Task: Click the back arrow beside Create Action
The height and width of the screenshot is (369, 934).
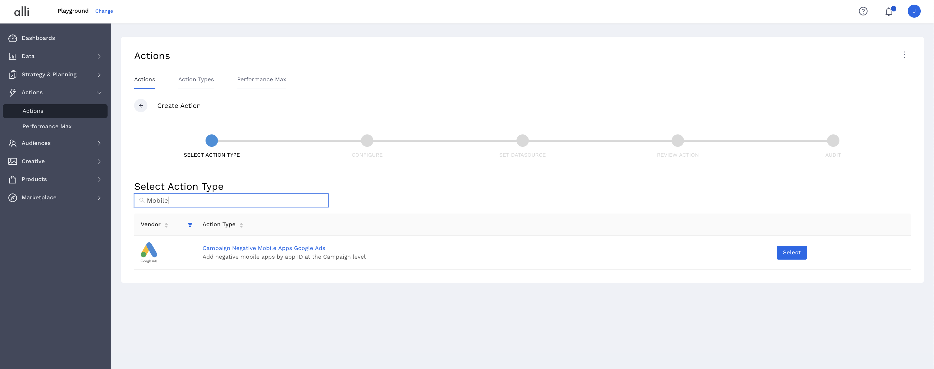Action: point(141,105)
